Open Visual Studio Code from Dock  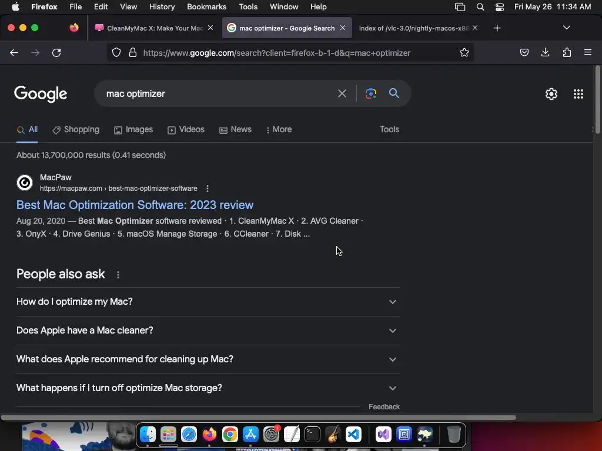353,434
